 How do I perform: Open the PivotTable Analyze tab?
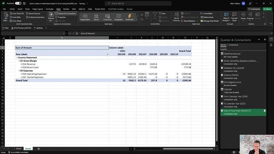116,9
